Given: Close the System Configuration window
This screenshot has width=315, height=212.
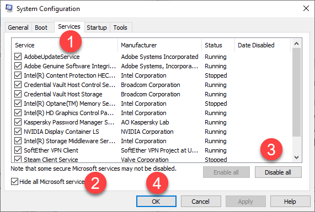Looking at the screenshot, I should point(306,8).
